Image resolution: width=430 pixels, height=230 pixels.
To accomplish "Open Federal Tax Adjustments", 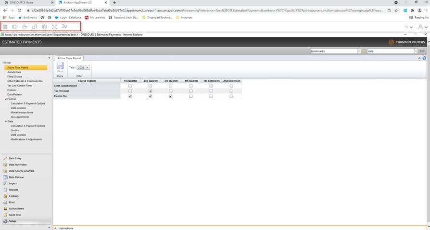I will 20,117.
